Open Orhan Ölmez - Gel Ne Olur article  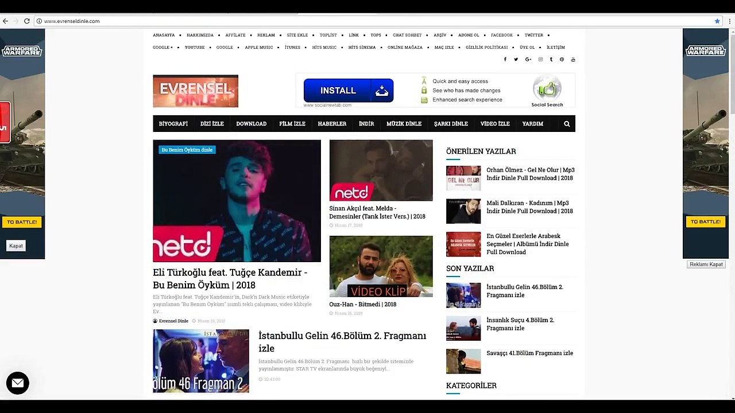[x=531, y=174]
